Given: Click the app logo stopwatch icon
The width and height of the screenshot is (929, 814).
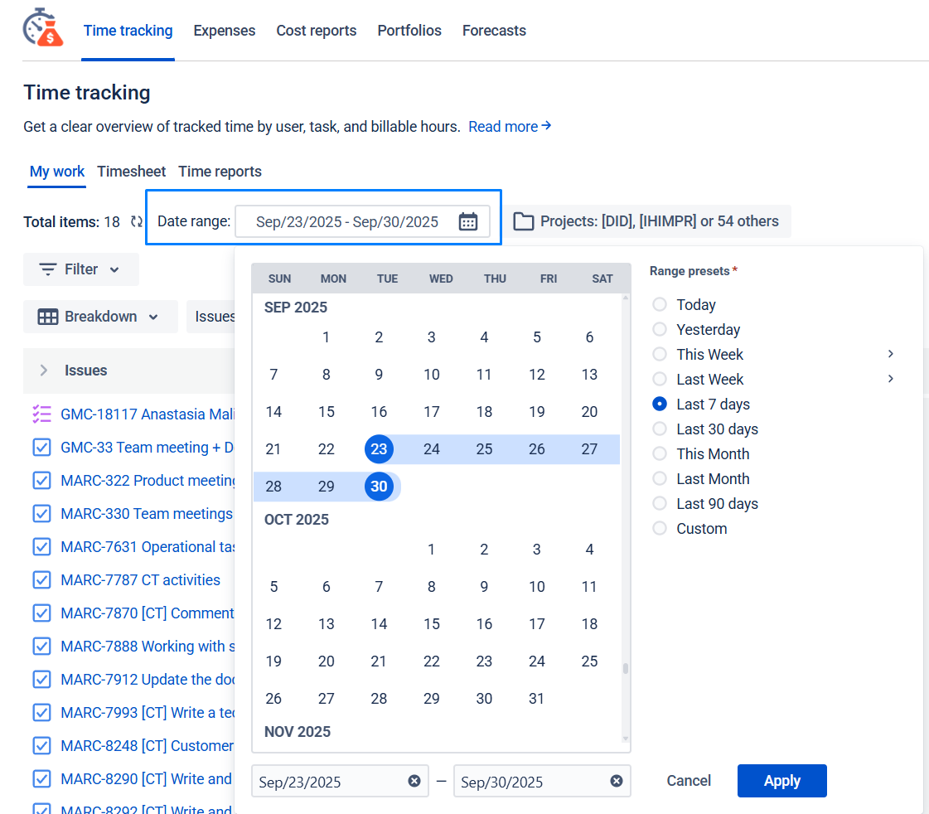Looking at the screenshot, I should pyautogui.click(x=43, y=28).
